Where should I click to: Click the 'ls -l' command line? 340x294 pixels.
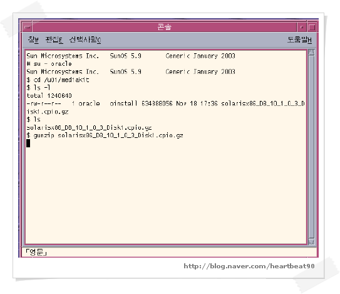[x=38, y=88]
